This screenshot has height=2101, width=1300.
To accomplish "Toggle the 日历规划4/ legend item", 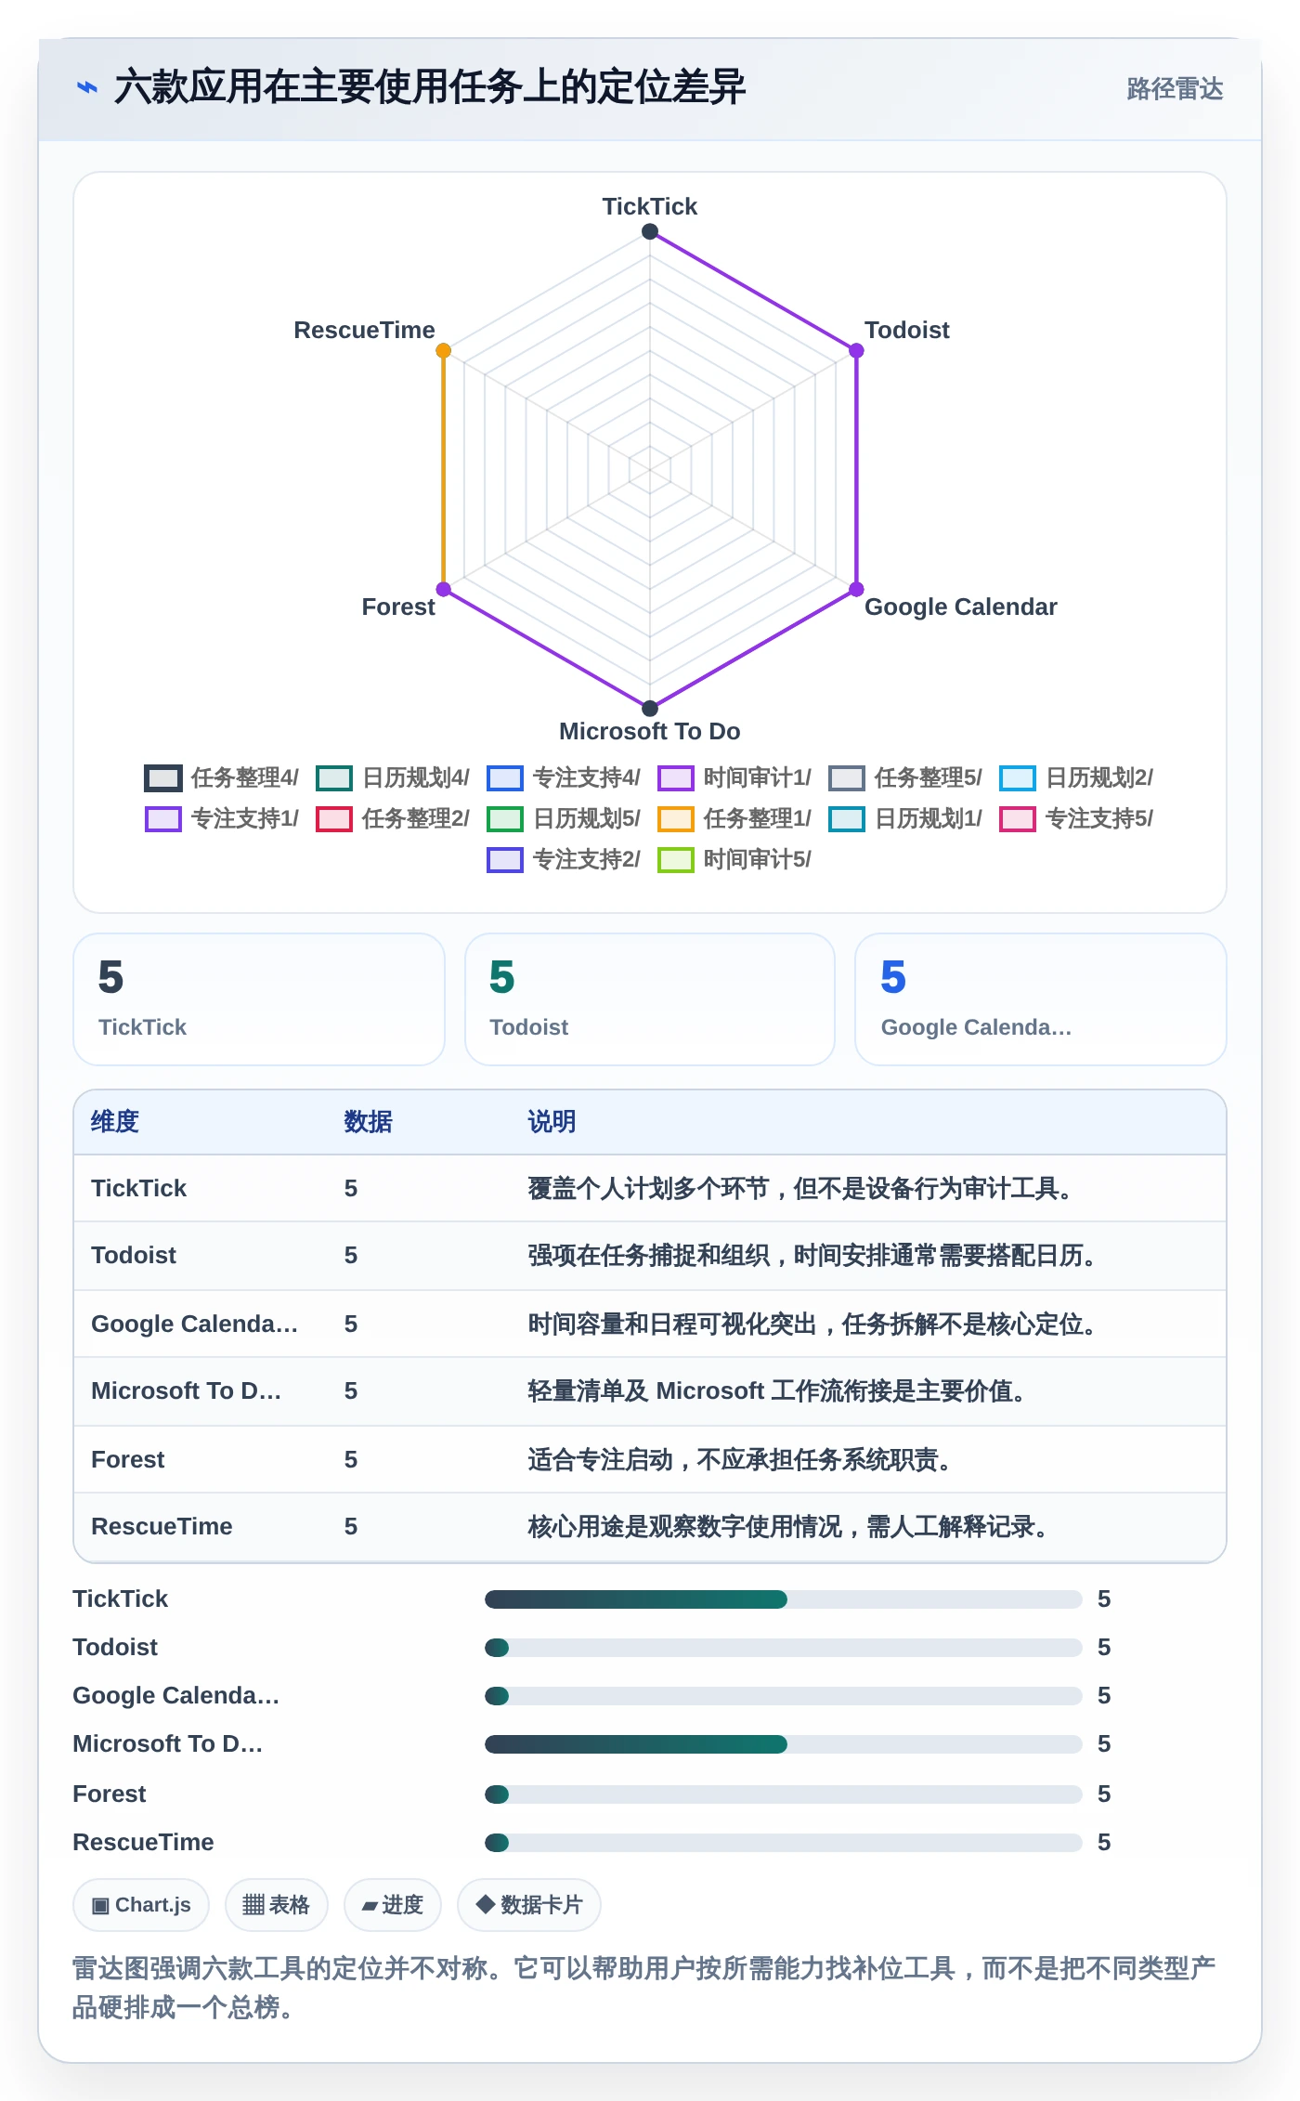I will (393, 777).
